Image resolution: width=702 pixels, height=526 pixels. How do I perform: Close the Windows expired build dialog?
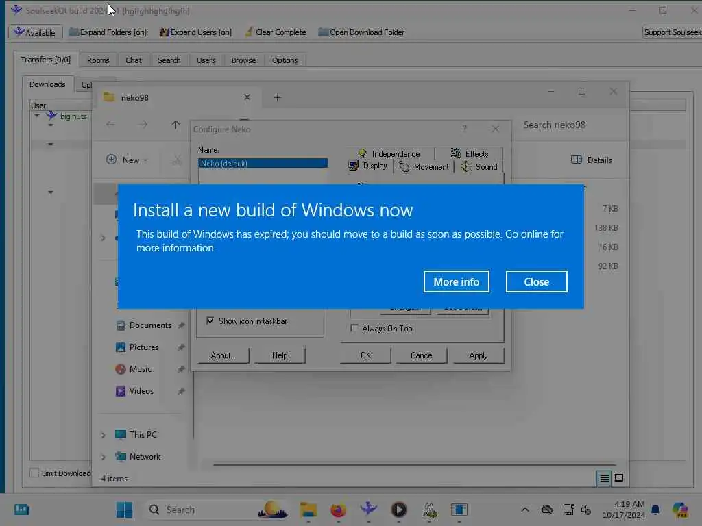click(x=536, y=281)
